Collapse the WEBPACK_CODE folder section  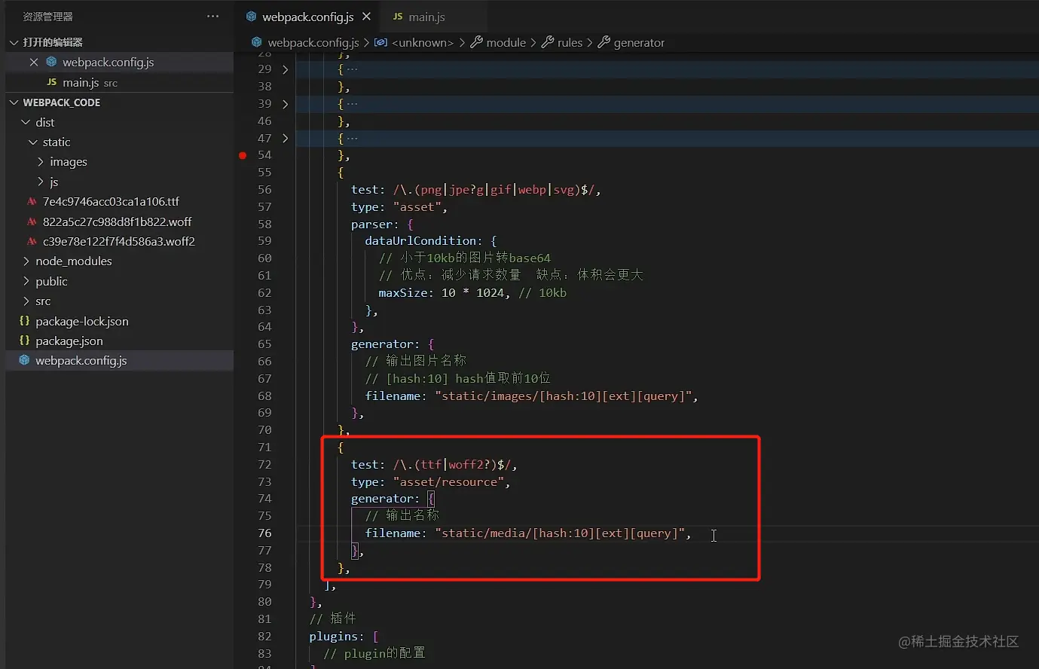click(14, 102)
